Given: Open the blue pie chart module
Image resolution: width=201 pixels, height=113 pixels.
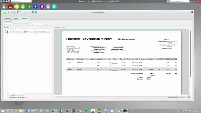Looking at the screenshot, I should 35,7.
